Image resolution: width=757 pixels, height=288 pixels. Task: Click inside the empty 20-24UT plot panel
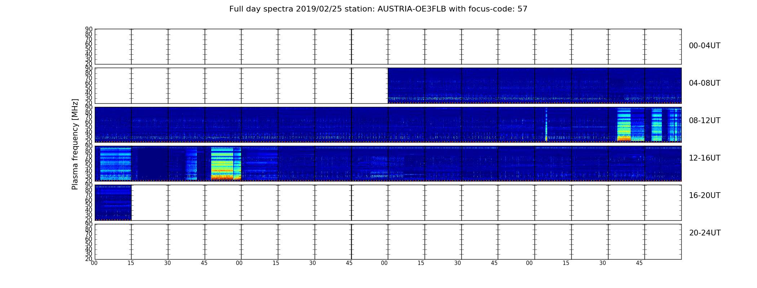pyautogui.click(x=388, y=242)
